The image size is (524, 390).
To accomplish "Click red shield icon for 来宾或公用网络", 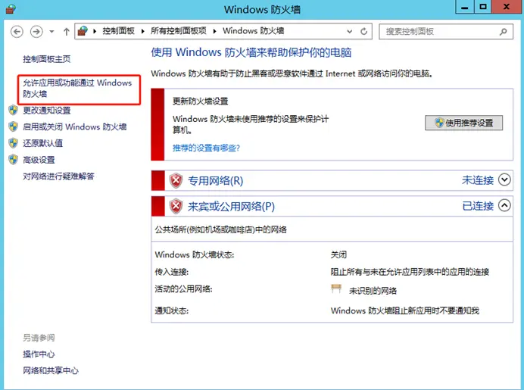I will point(176,206).
